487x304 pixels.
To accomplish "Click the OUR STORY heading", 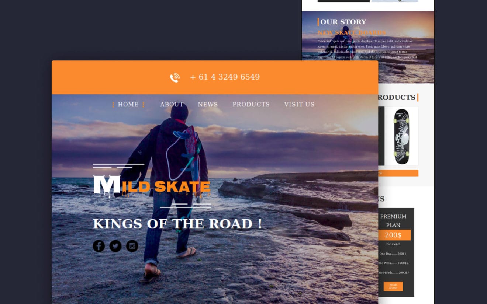I will [343, 22].
